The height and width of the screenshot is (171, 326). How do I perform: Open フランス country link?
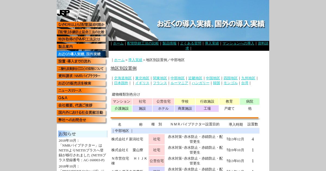click(160, 83)
